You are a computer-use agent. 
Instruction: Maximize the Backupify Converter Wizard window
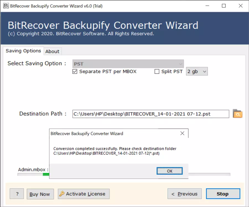pyautogui.click(x=224, y=6)
